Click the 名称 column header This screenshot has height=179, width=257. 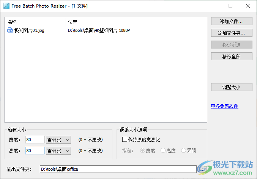point(35,22)
